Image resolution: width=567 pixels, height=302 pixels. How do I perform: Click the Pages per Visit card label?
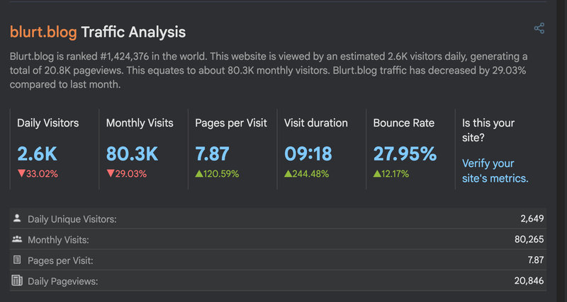tap(231, 123)
